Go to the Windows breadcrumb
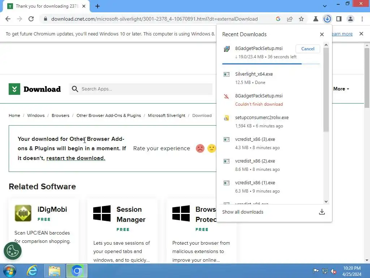The width and height of the screenshot is (370, 278). 36,115
